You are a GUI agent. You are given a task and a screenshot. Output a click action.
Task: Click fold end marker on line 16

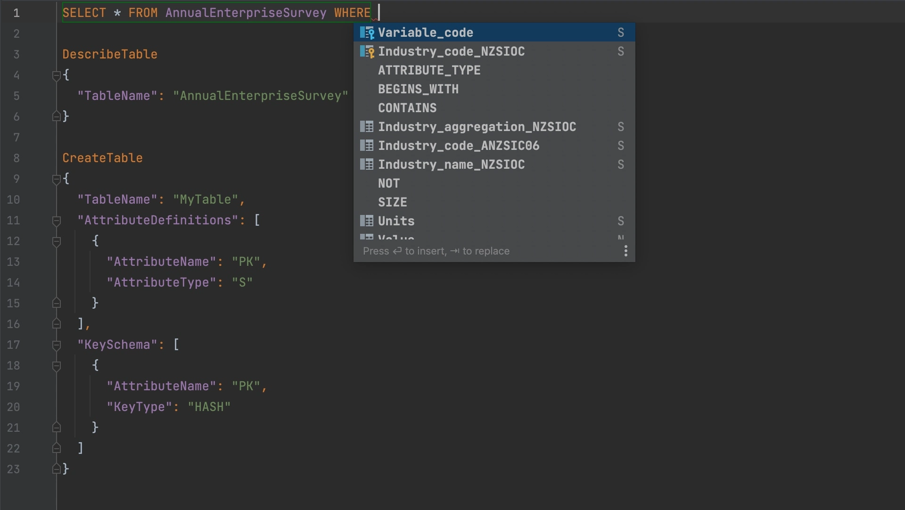(x=56, y=323)
